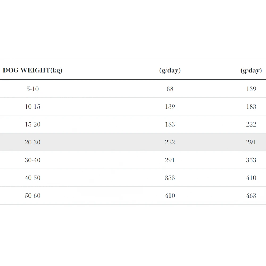The height and width of the screenshot is (266, 266).
Task: Click the value 88 in the table
Action: coord(170,89)
